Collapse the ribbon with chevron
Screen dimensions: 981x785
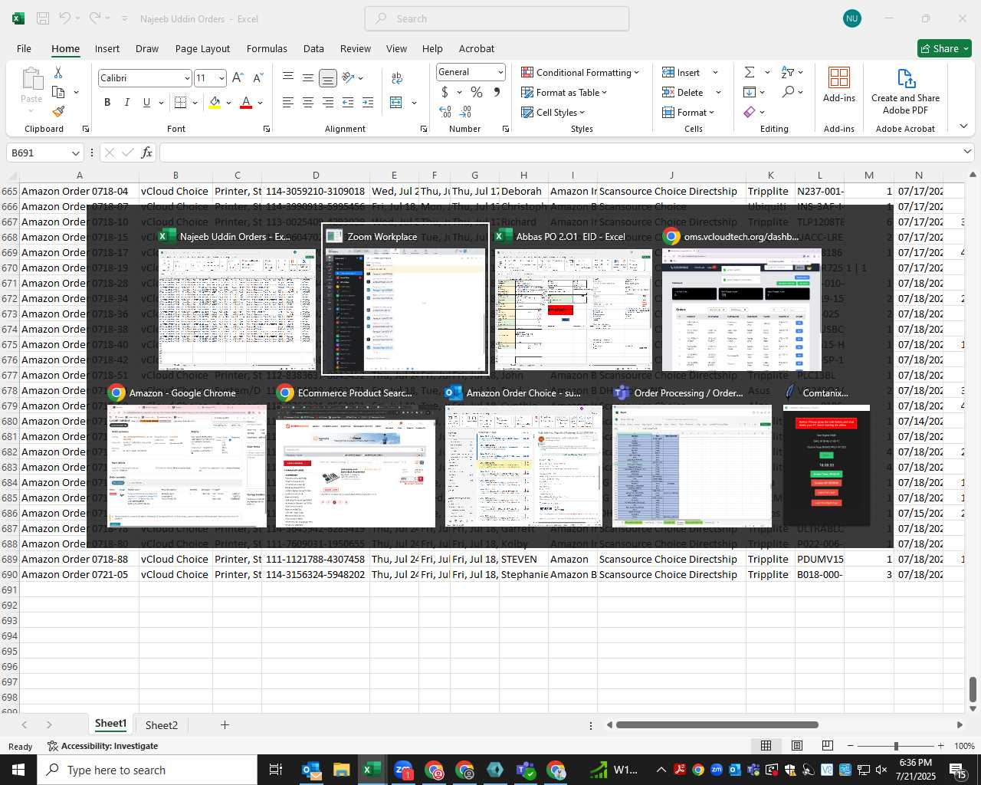[963, 126]
